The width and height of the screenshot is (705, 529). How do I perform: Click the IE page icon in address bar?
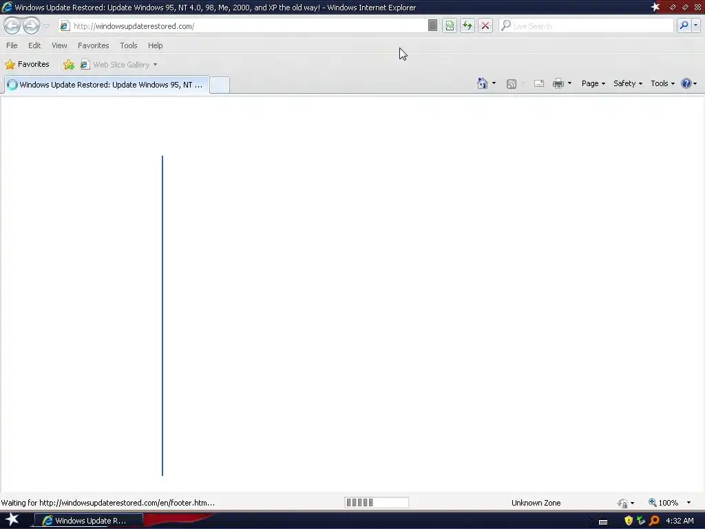tap(65, 26)
